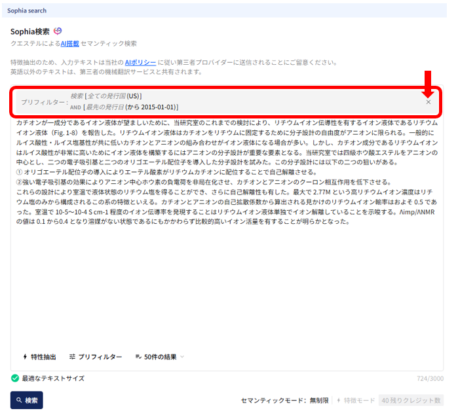Click the 検索 search button
The width and height of the screenshot is (458, 415).
[x=27, y=400]
